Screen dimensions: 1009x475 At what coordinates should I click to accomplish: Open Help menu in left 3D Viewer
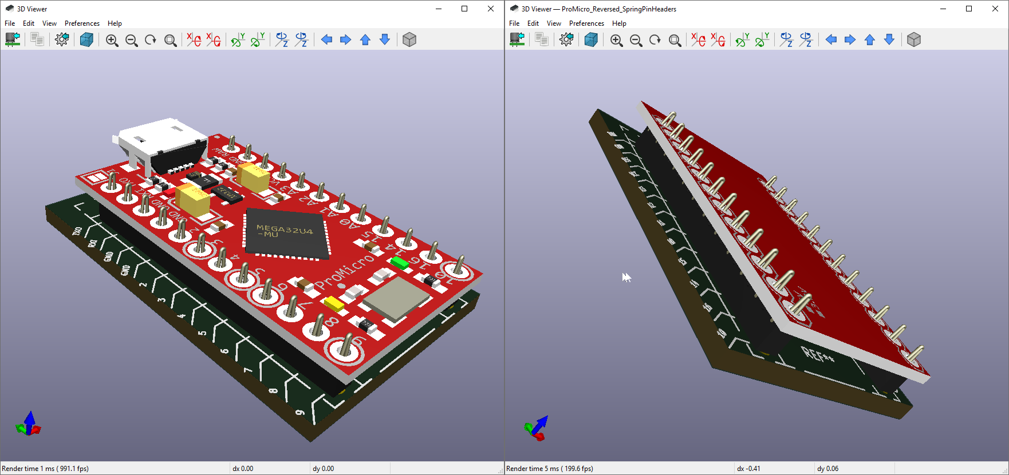pyautogui.click(x=115, y=23)
